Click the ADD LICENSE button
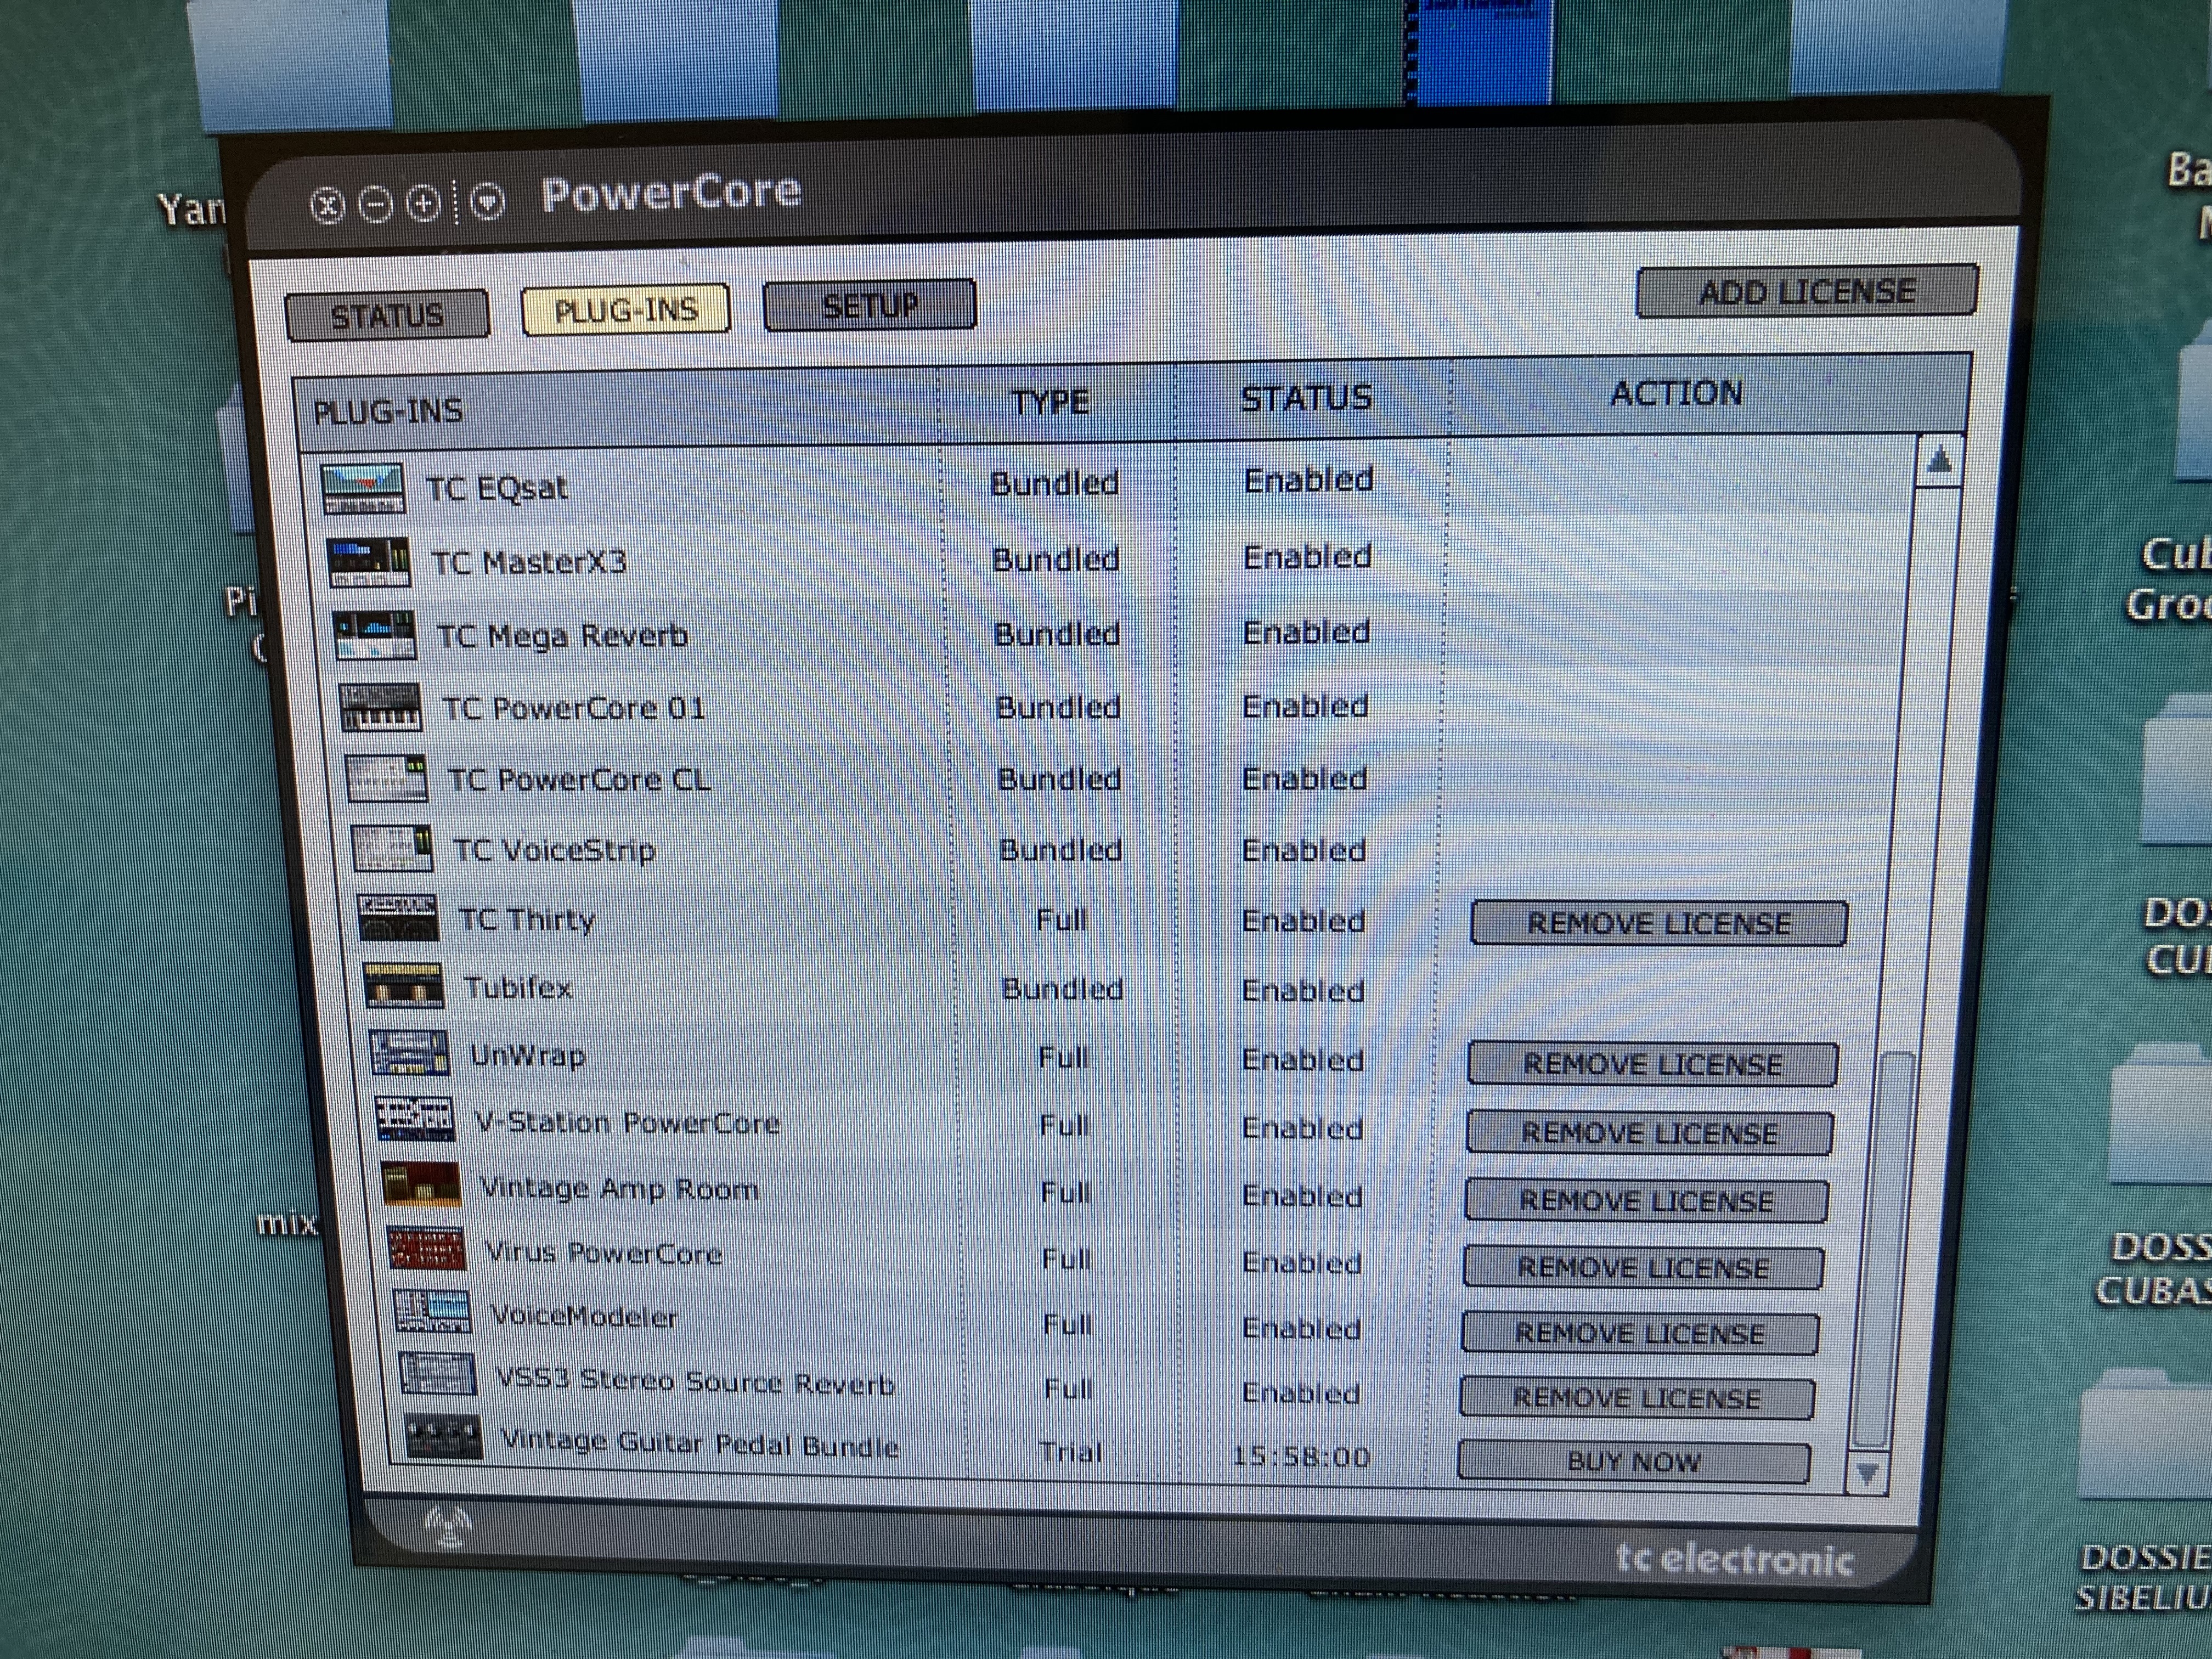 [1807, 292]
